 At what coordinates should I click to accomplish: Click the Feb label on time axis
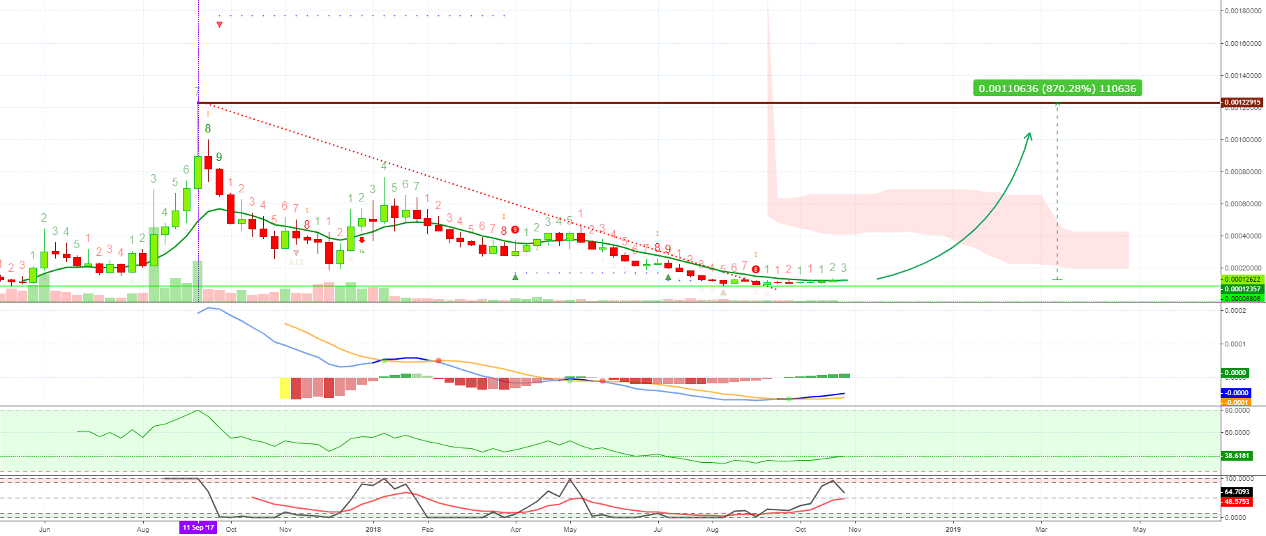428,530
